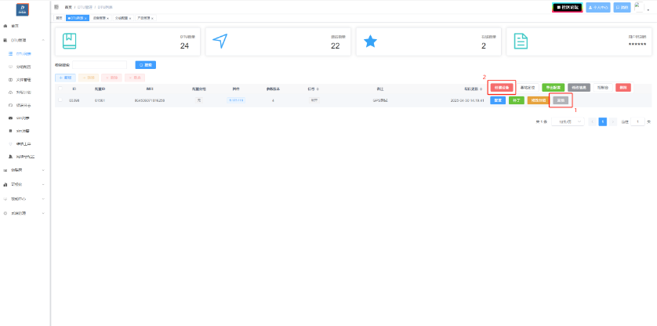Screen dimensions: 657x326
Task: Click the orange 修改分组 button in row 03398
Action: pyautogui.click(x=538, y=100)
